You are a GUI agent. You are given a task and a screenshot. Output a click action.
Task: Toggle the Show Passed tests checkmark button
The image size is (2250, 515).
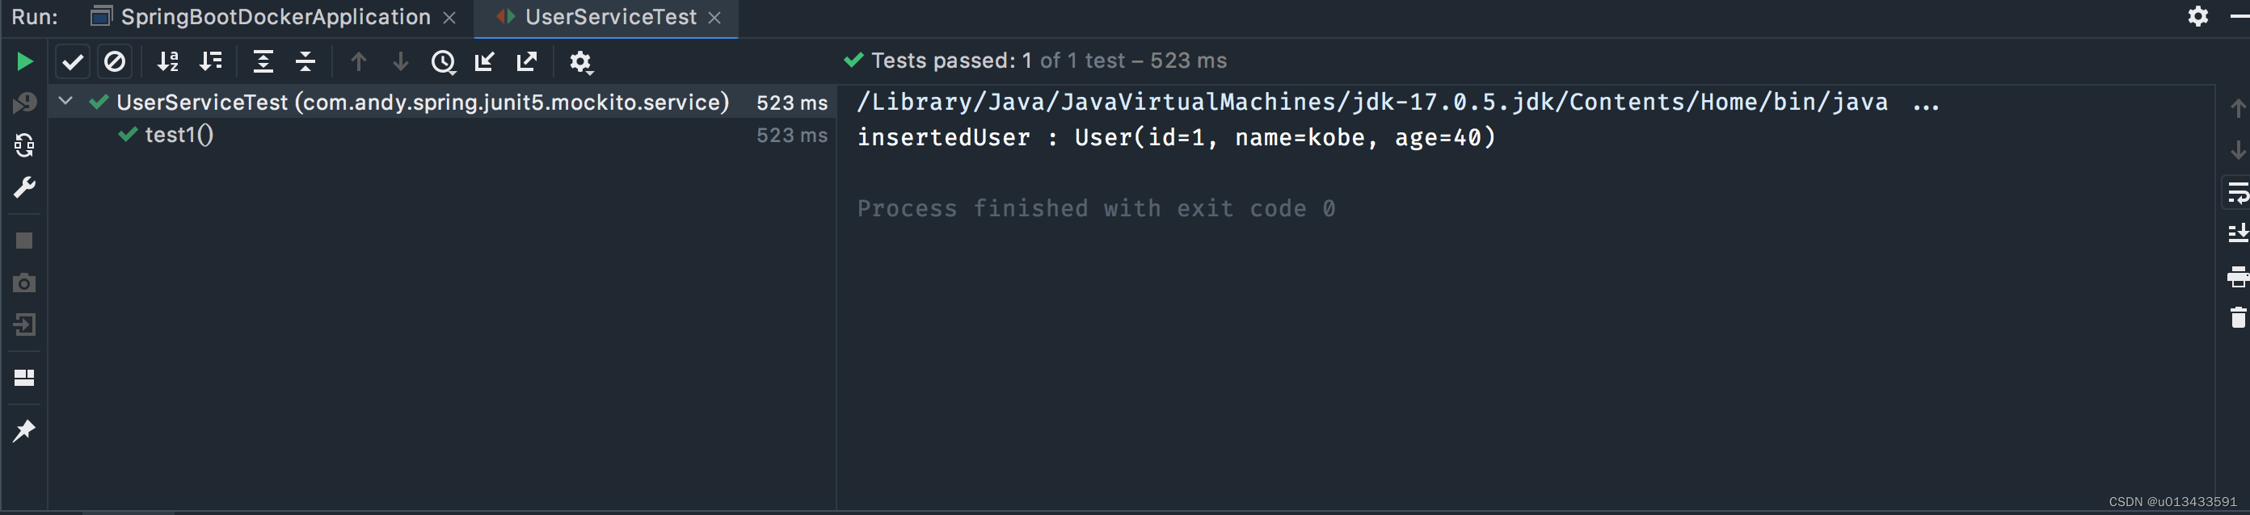click(x=73, y=61)
